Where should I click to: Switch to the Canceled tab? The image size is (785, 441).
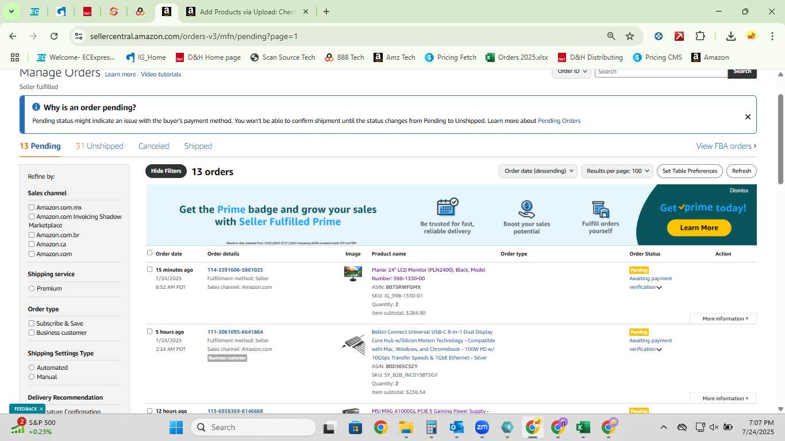click(x=153, y=146)
